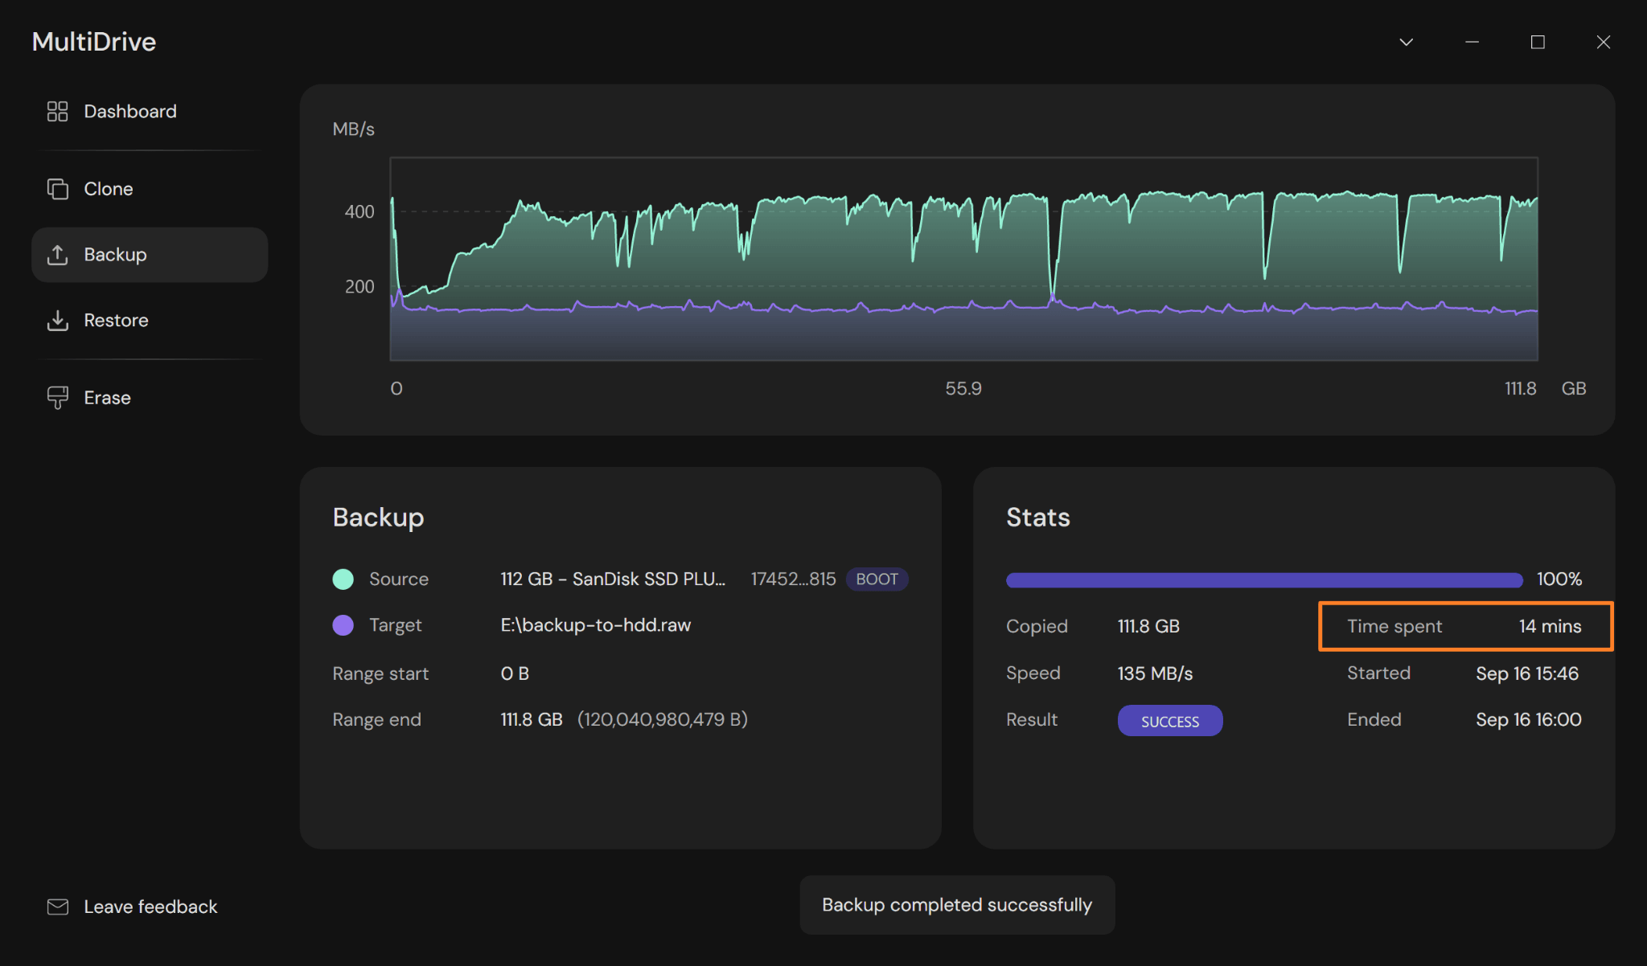Click the Copied value '111.8 GB'
The image size is (1647, 966).
pyautogui.click(x=1148, y=626)
